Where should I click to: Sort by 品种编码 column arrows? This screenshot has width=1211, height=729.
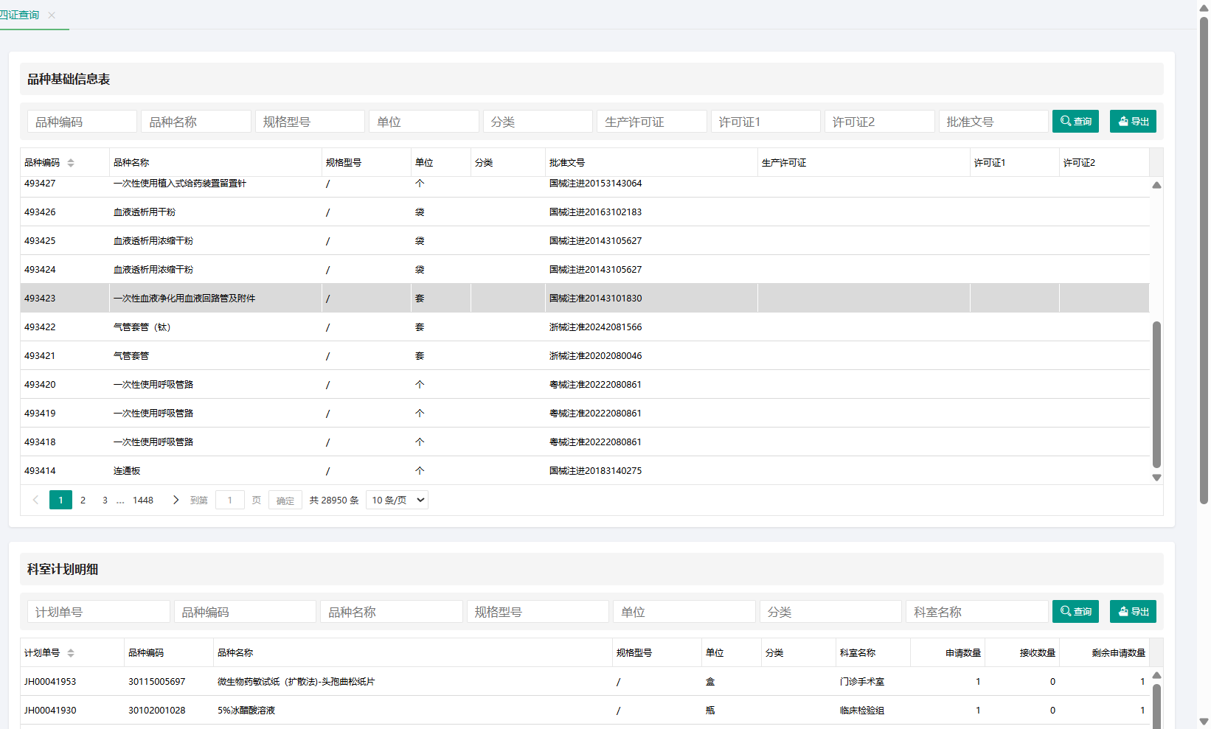[71, 163]
